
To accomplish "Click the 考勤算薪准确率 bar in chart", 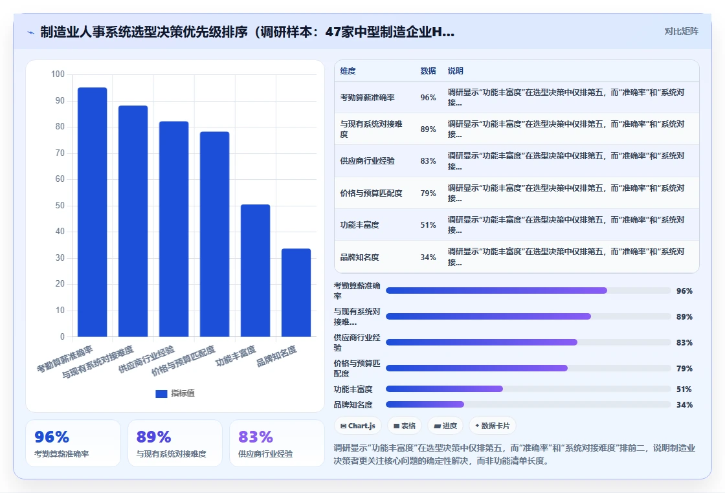I will coord(93,212).
